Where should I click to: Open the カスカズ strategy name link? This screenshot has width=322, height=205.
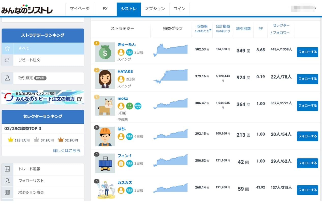pos(125,183)
